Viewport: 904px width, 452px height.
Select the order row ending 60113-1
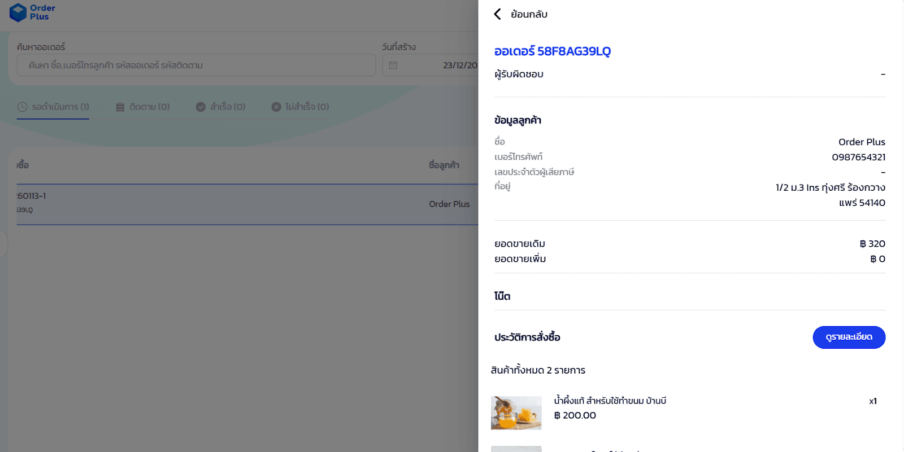coord(226,204)
